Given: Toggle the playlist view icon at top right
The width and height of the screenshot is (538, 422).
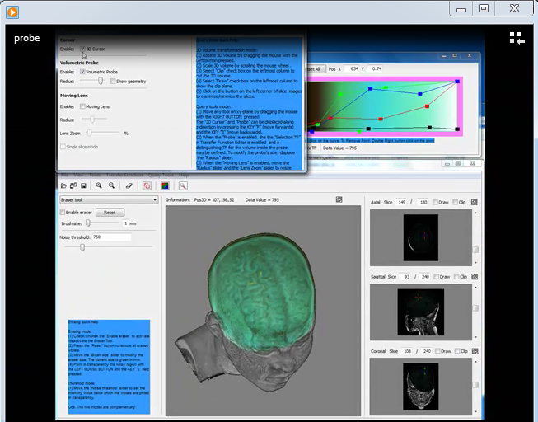Looking at the screenshot, I should (x=517, y=38).
